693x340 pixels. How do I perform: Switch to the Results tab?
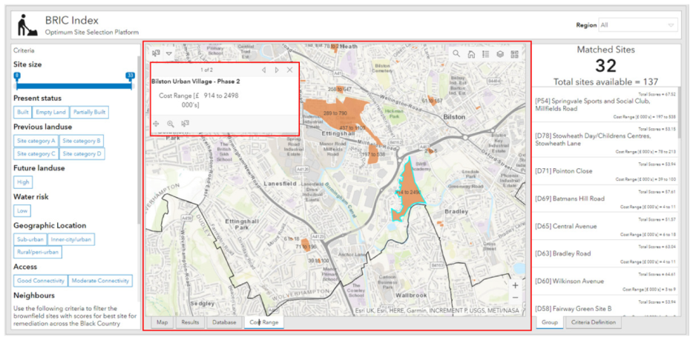[191, 322]
